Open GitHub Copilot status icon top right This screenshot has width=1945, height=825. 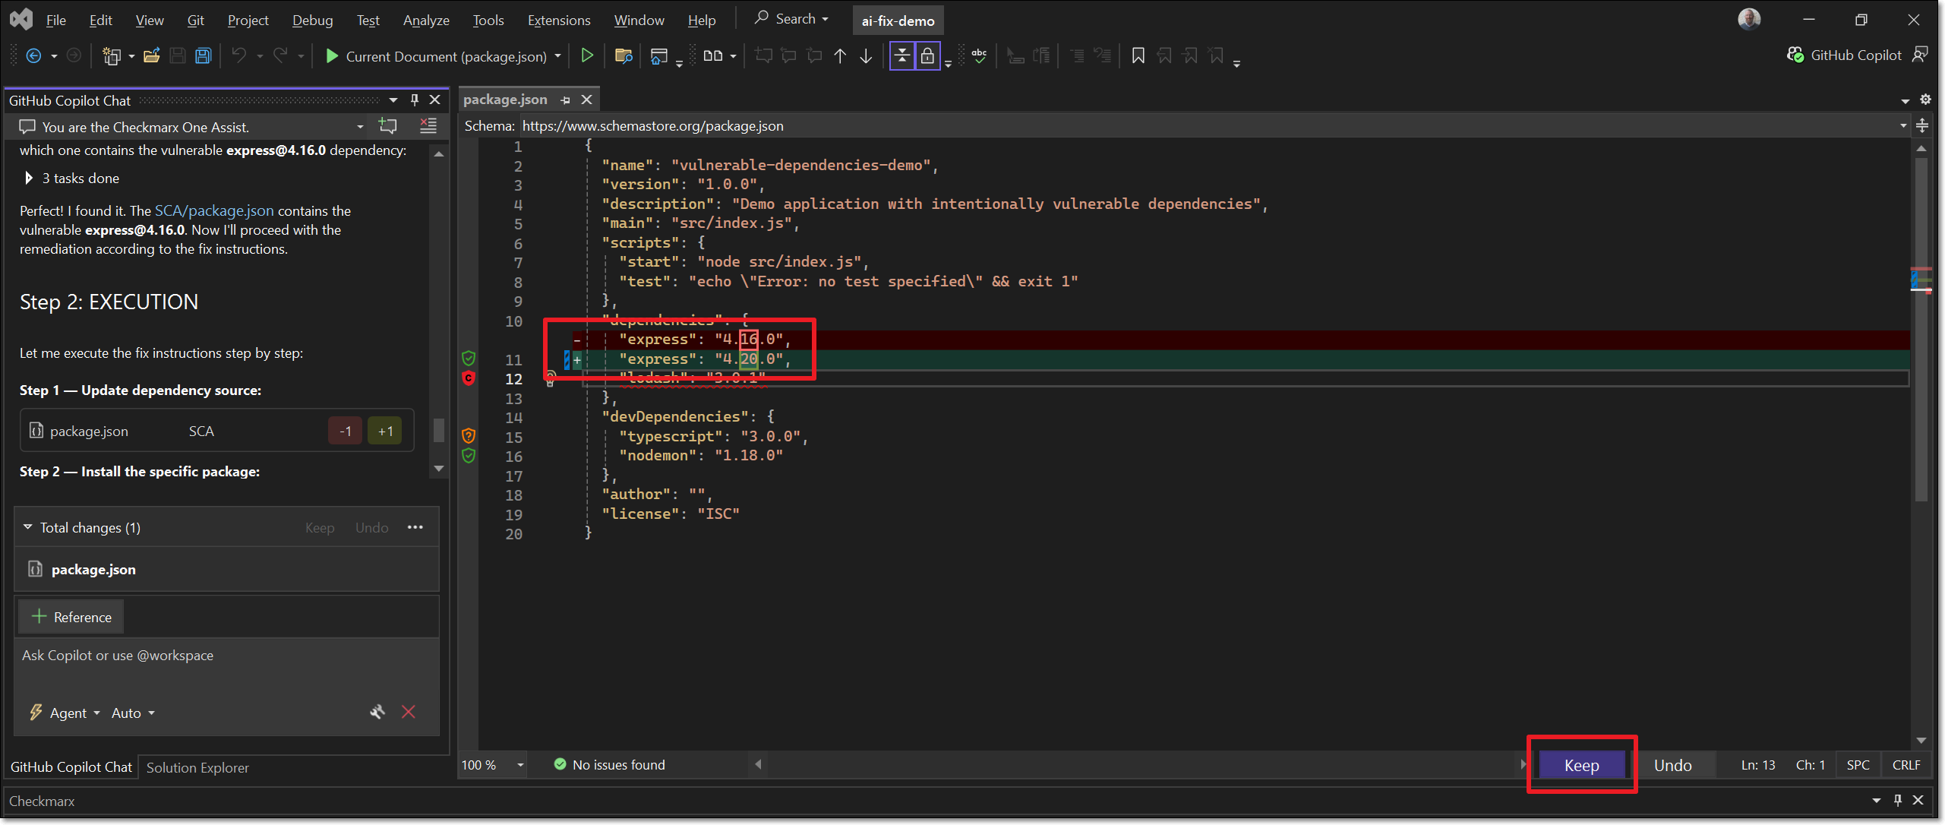(1795, 55)
